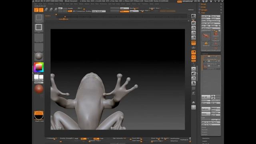Click the BPR render icon
Screen dimensions: 256x144
pos(194,16)
